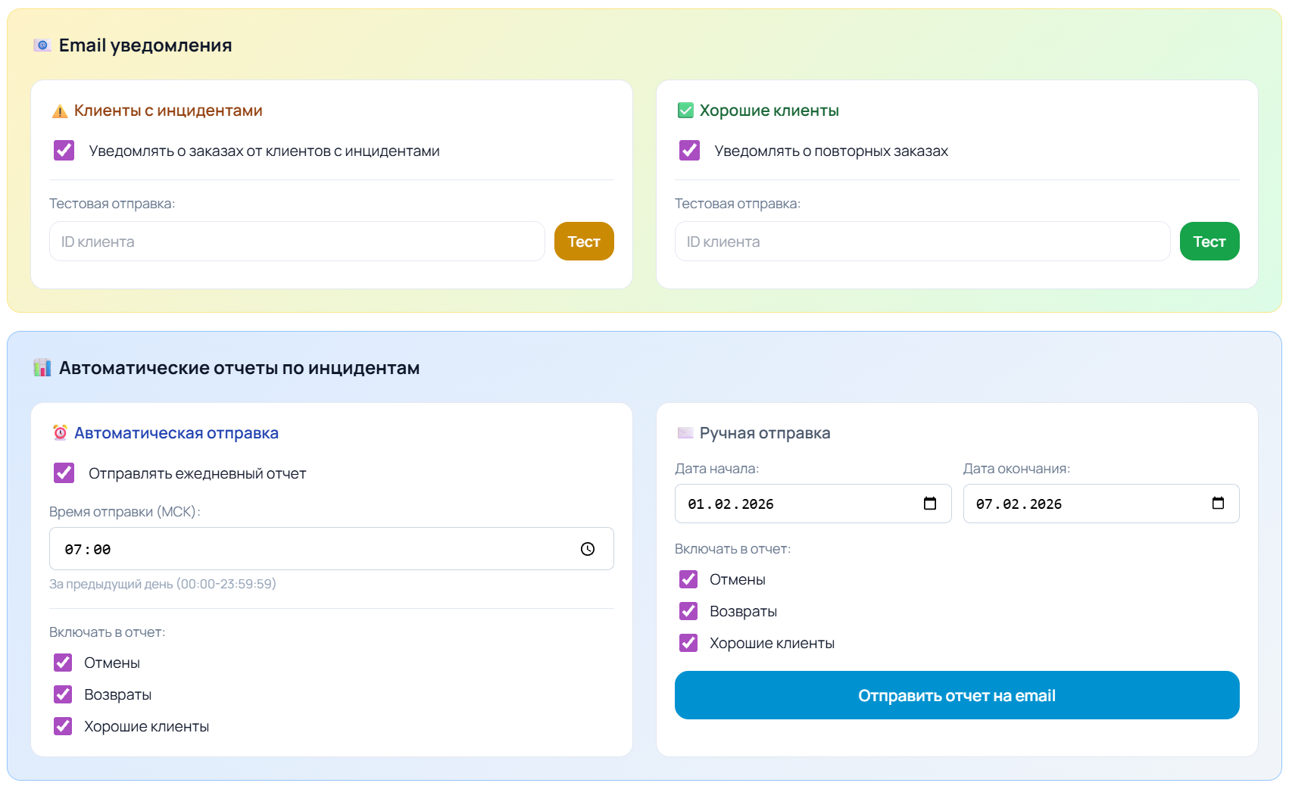The height and width of the screenshot is (789, 1289).
Task: Disable уведомления о заказах от клиентов с инцидентами
Action: click(64, 151)
